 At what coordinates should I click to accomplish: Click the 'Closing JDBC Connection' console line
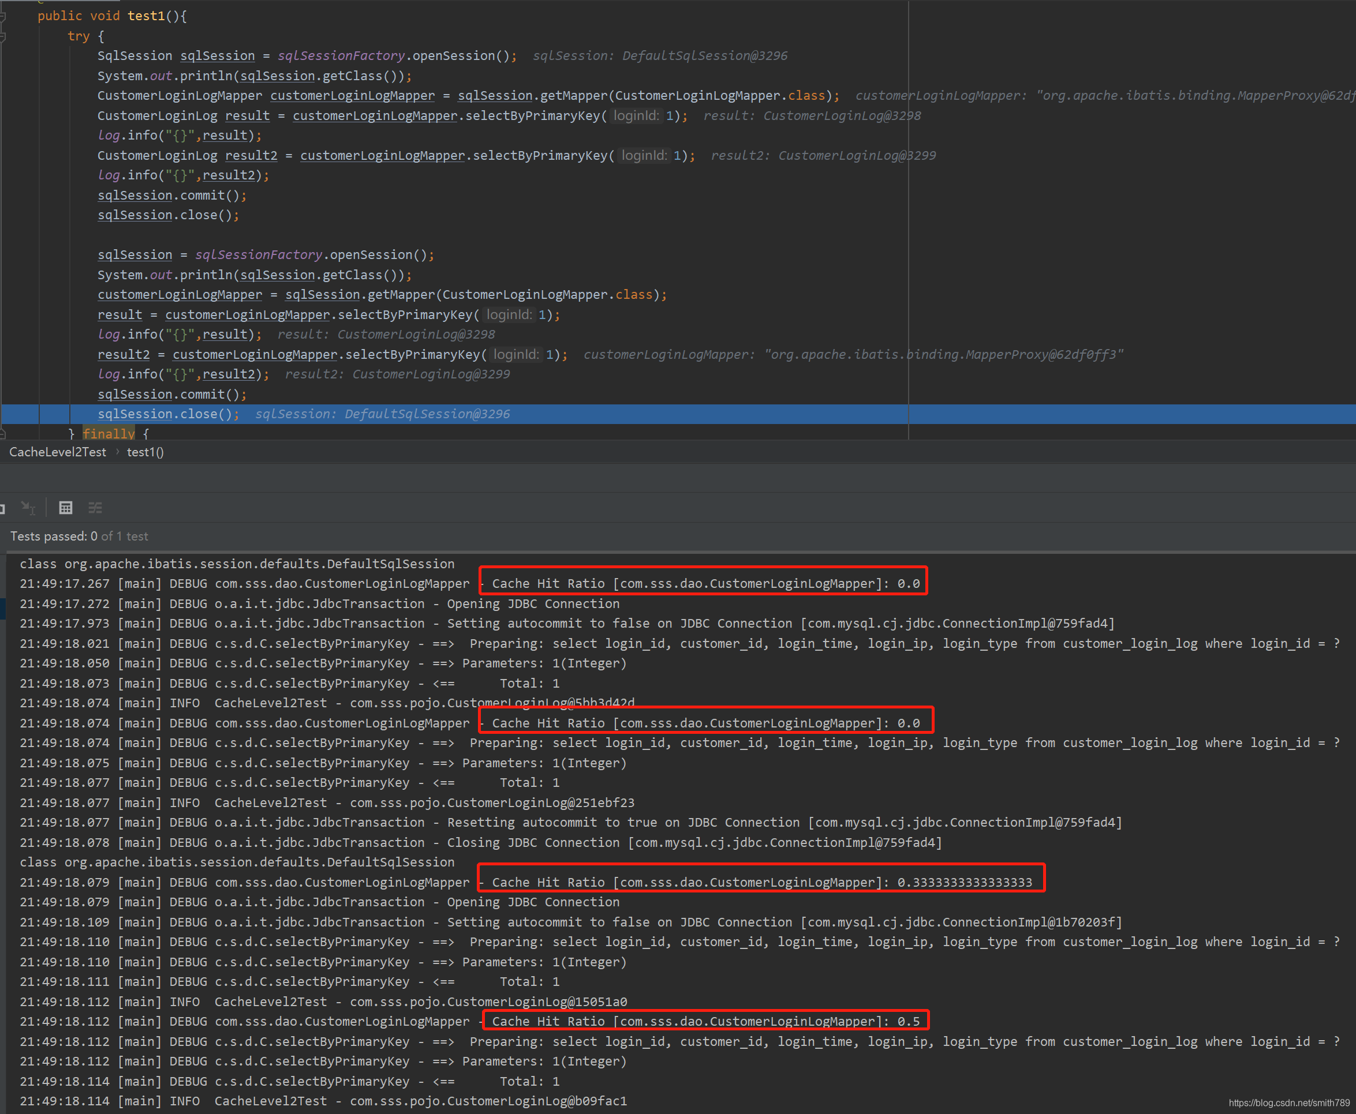tap(481, 842)
